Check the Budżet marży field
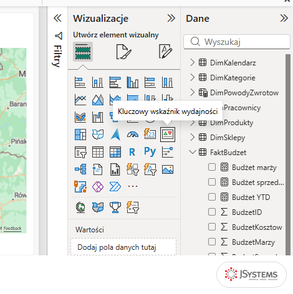The width and height of the screenshot is (293, 294). pos(212,167)
